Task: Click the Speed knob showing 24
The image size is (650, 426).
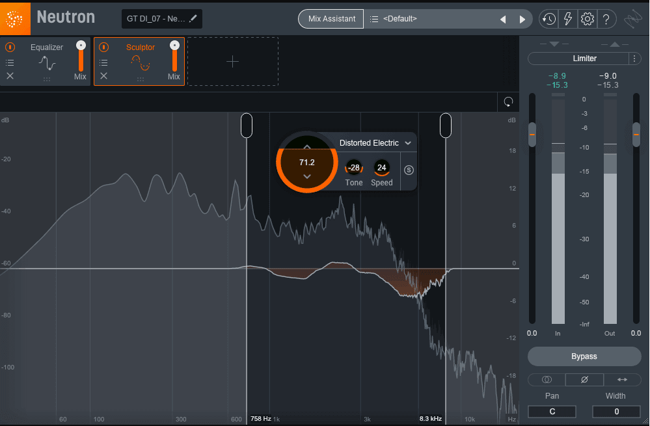Action: pyautogui.click(x=381, y=167)
